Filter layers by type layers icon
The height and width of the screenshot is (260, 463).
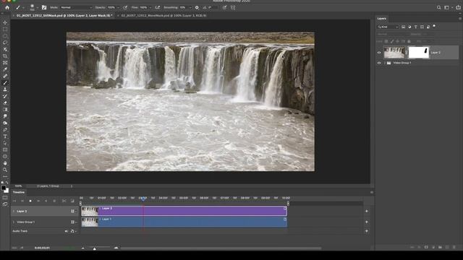[x=416, y=27]
